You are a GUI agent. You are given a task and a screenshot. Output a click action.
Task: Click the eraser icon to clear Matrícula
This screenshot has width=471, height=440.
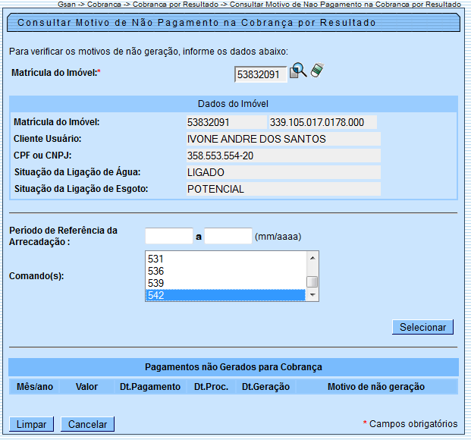point(317,71)
